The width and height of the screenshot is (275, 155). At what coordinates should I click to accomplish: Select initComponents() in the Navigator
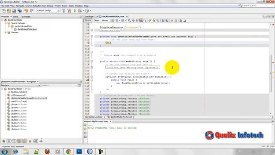tap(18, 95)
